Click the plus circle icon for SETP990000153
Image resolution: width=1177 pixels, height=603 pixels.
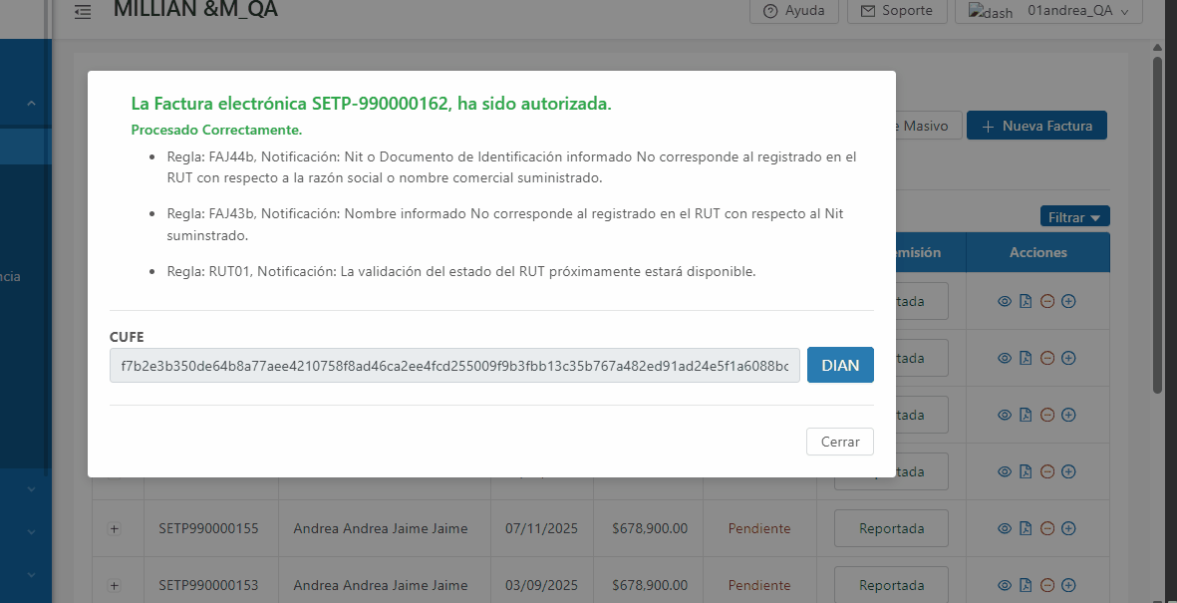[1068, 585]
